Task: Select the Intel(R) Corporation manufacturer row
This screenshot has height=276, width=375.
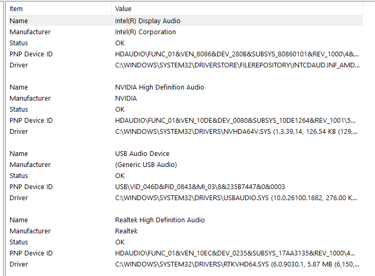Action: click(185, 32)
